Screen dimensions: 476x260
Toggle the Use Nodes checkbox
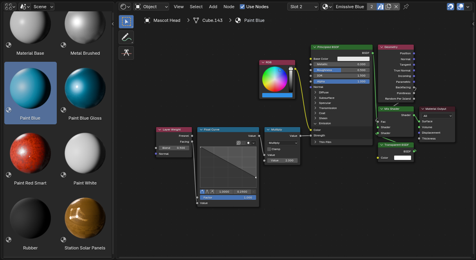tap(242, 7)
